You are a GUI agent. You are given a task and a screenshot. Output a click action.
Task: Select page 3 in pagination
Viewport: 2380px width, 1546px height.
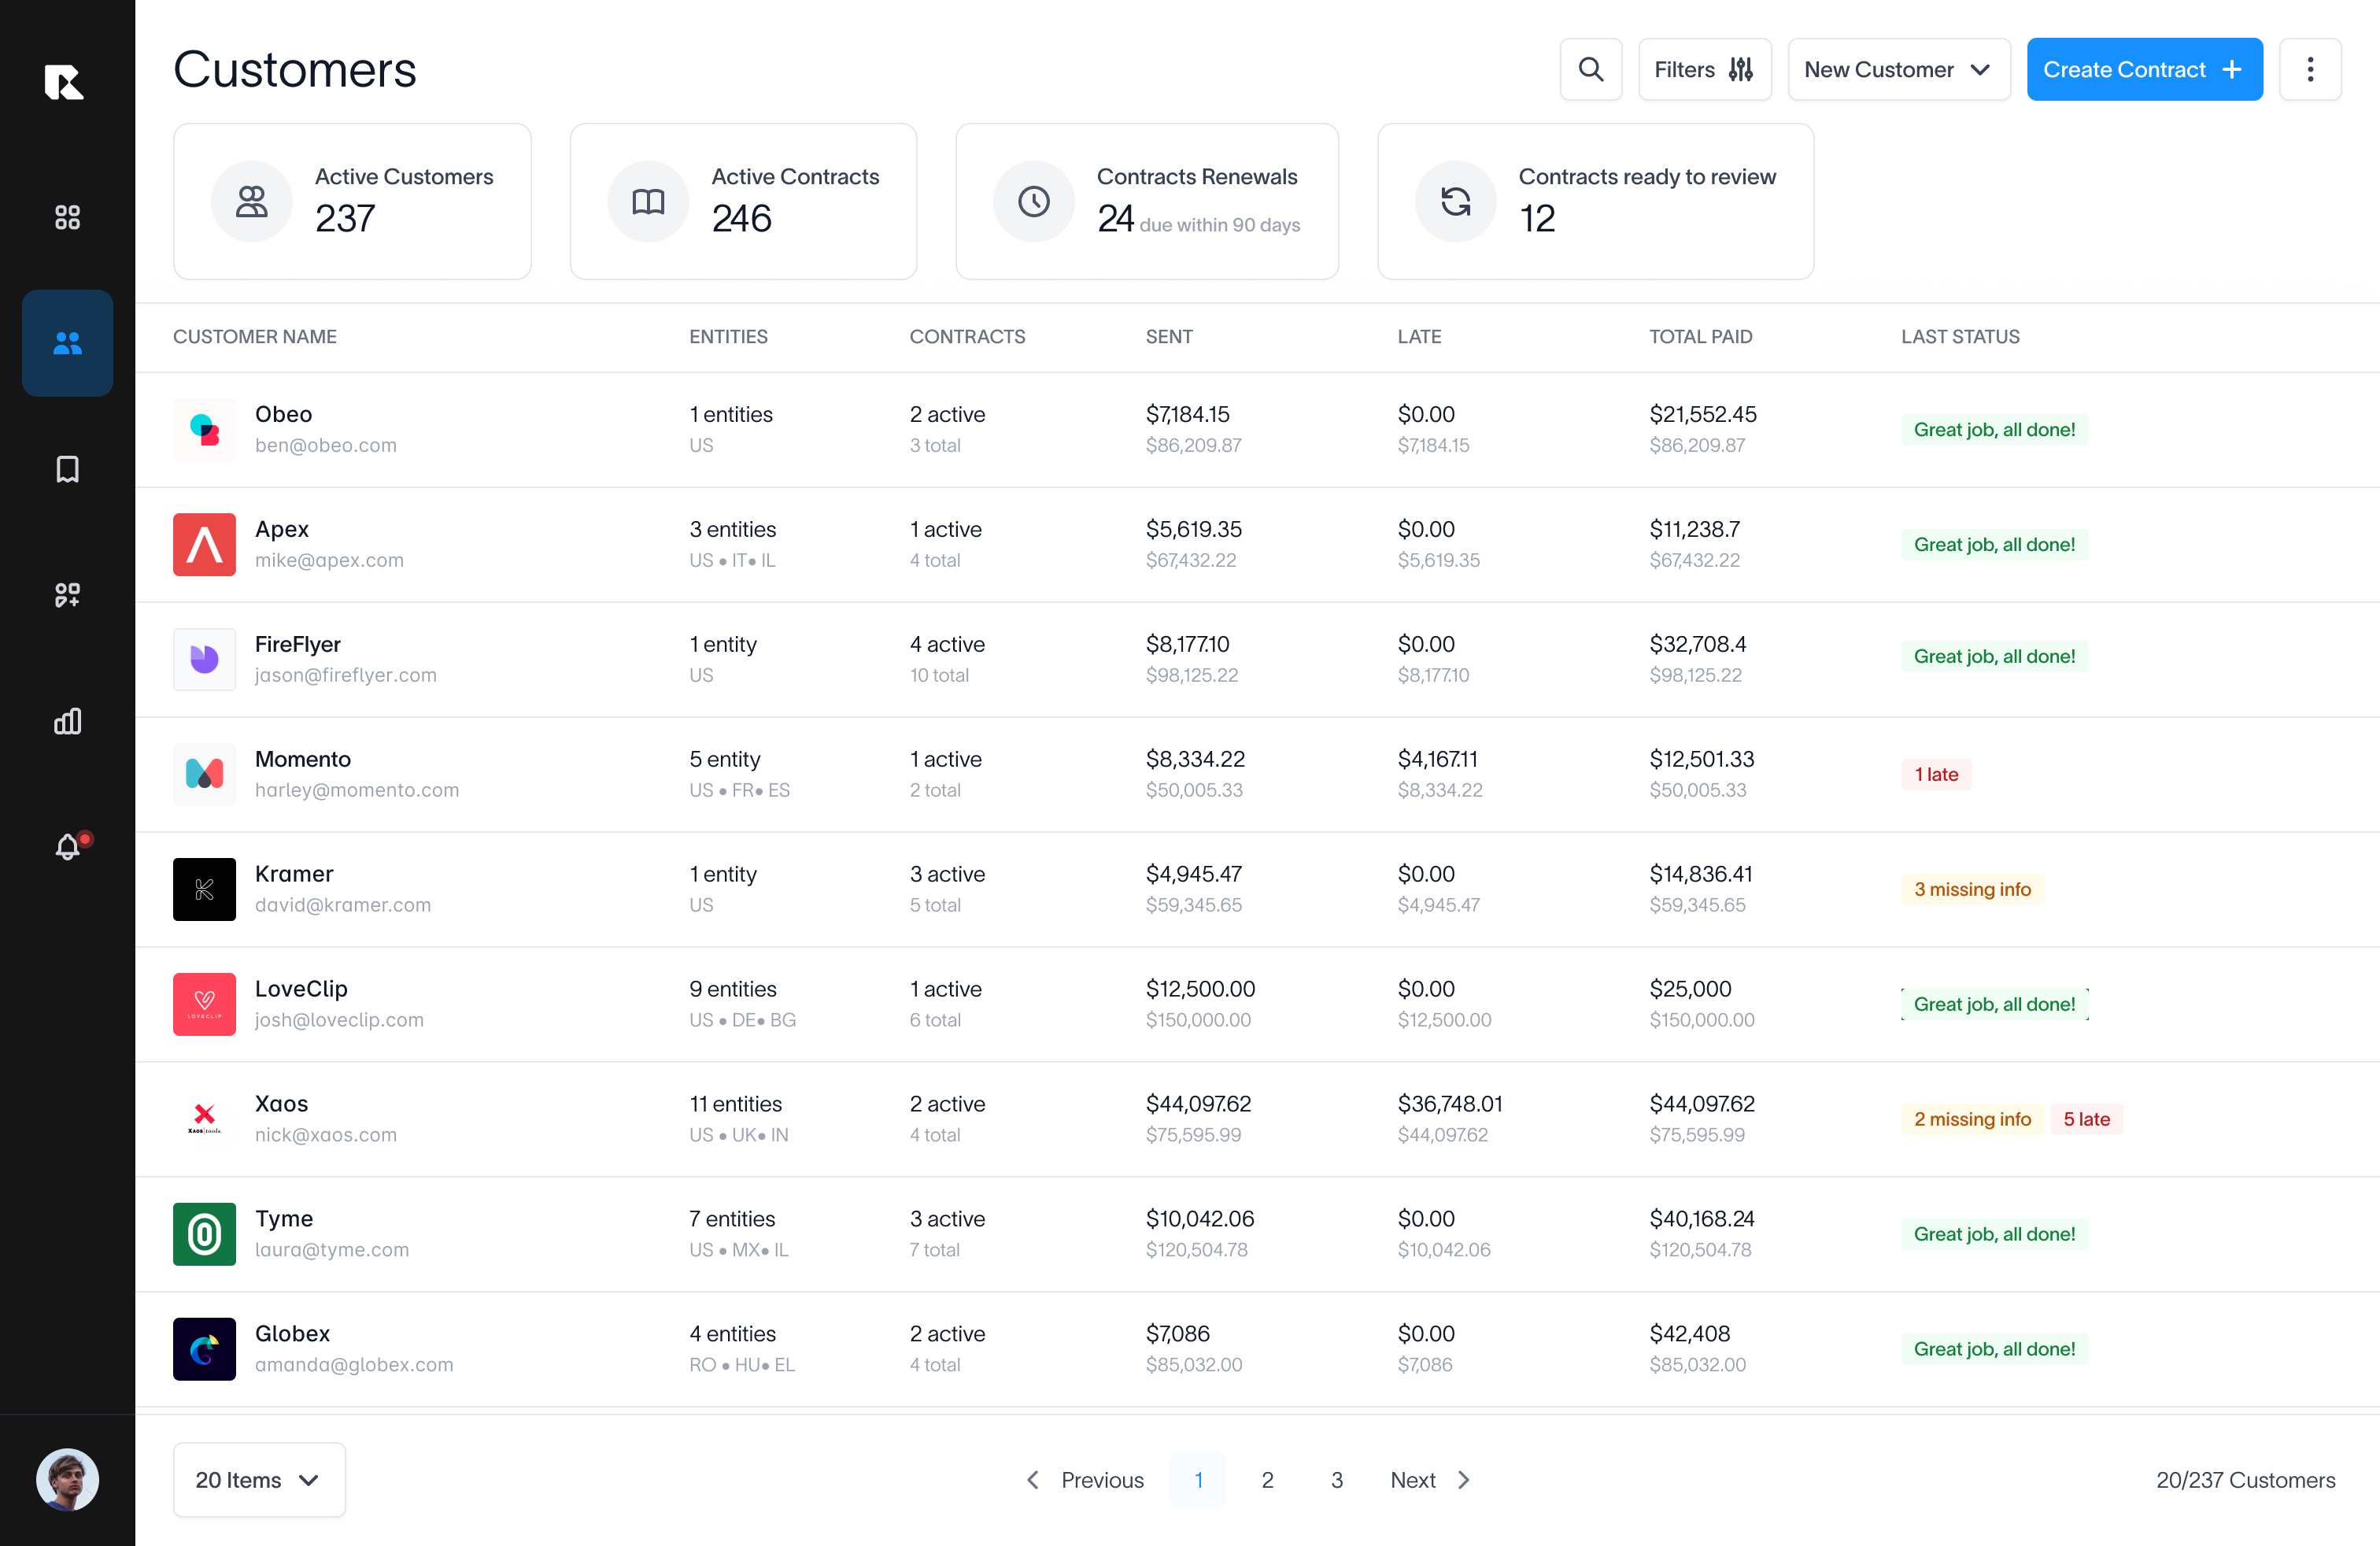click(x=1336, y=1479)
